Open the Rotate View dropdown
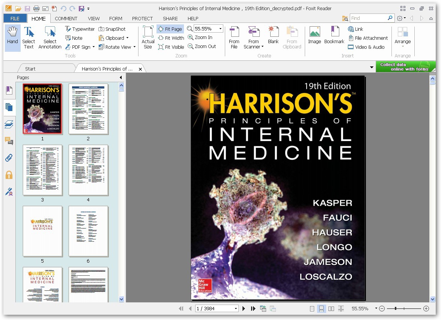The width and height of the screenshot is (441, 320). click(x=134, y=47)
